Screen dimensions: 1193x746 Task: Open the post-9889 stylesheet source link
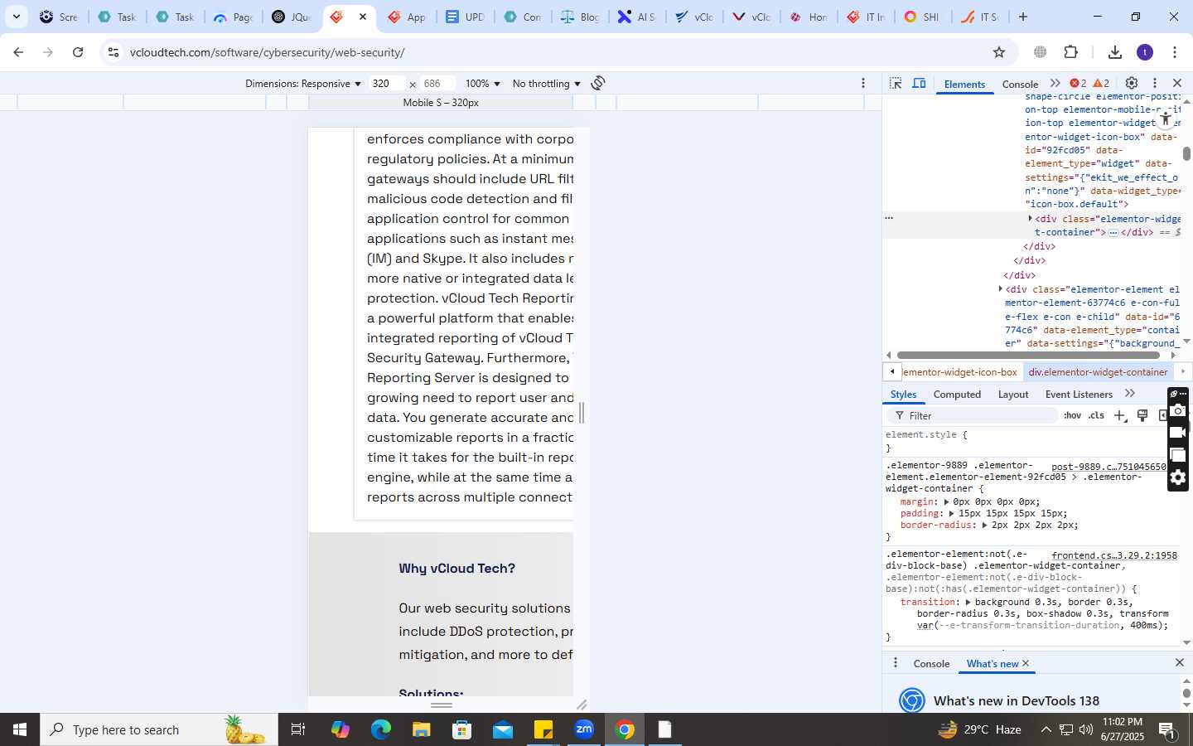1108,467
